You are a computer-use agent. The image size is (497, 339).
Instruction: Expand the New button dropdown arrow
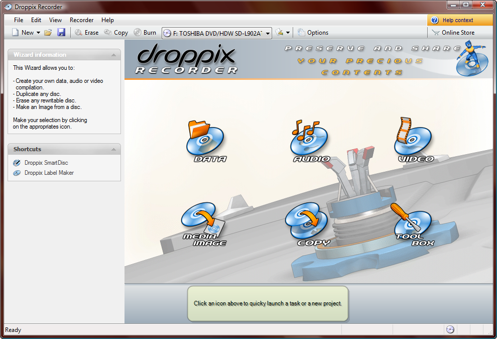tap(38, 33)
